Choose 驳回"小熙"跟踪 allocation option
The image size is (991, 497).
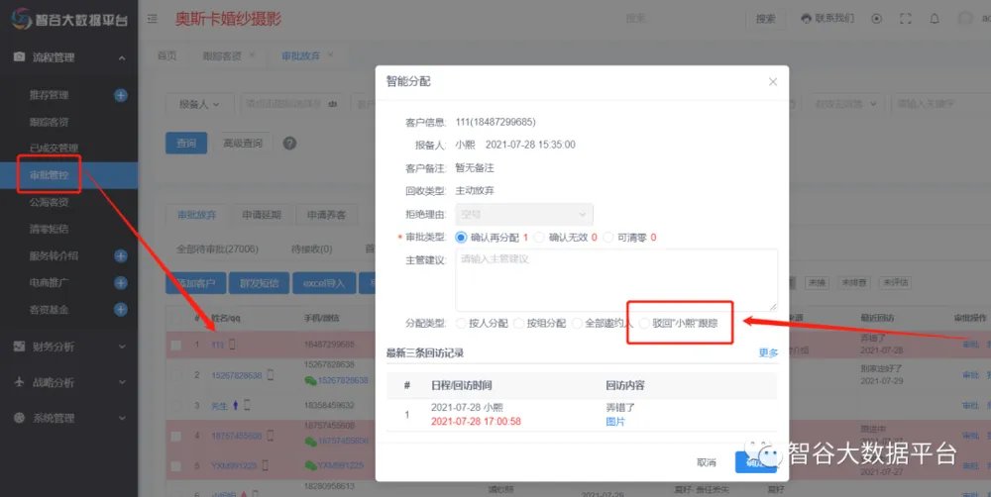pos(646,323)
